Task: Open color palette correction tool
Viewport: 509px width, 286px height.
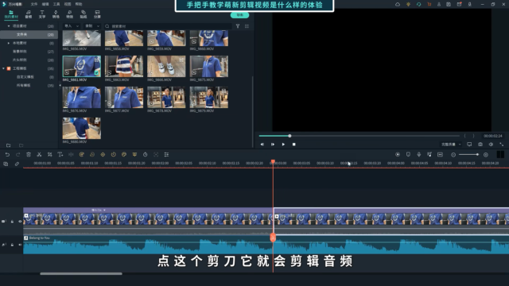Action: [124, 155]
